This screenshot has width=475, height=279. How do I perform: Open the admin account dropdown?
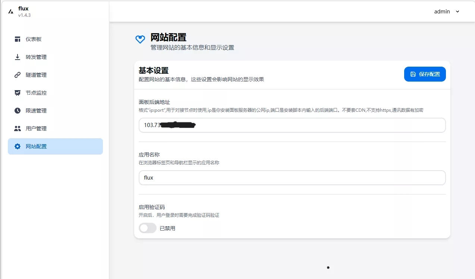coord(447,12)
